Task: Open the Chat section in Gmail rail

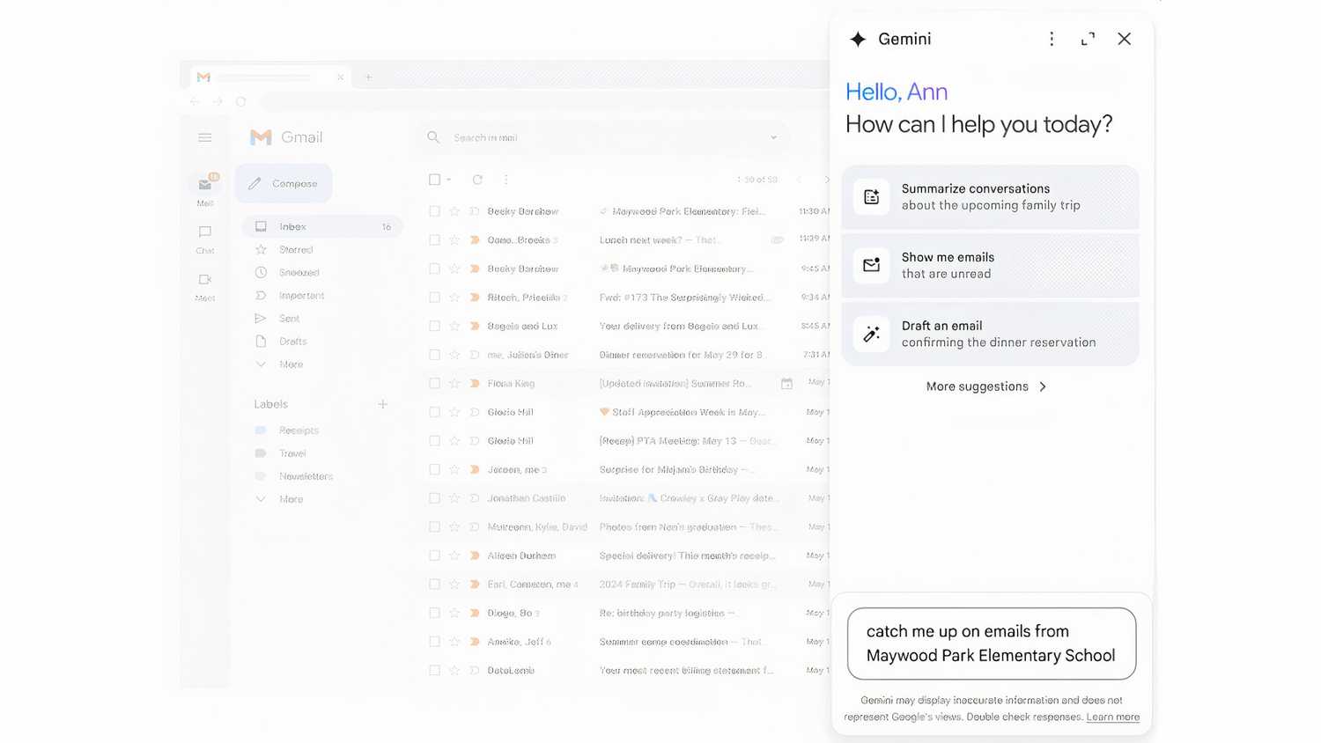Action: (205, 239)
